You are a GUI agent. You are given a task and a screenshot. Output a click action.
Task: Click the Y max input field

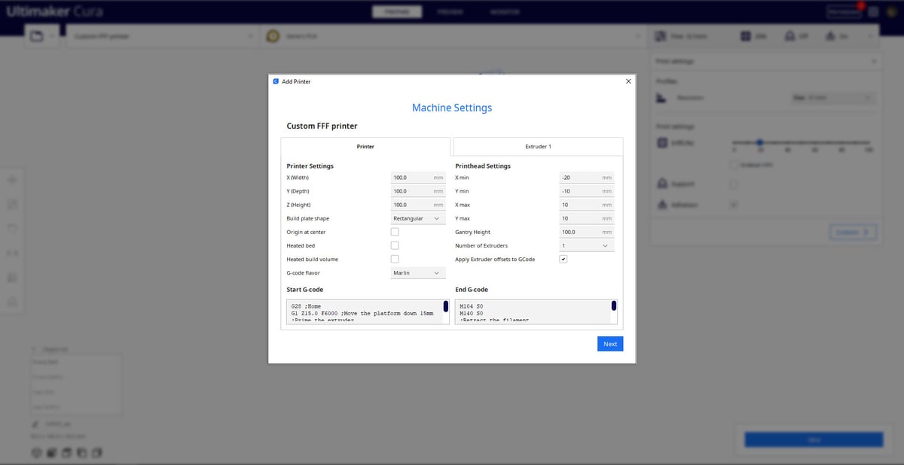(x=587, y=218)
